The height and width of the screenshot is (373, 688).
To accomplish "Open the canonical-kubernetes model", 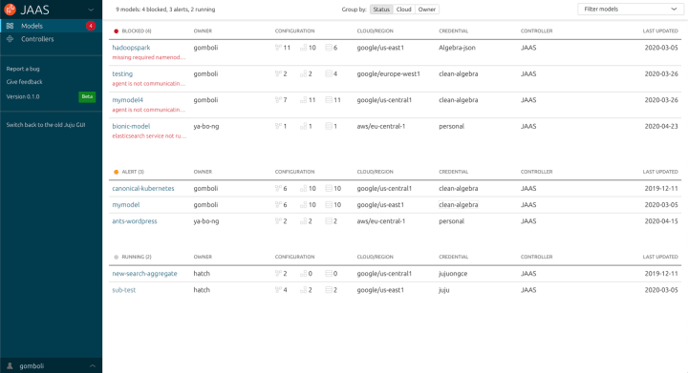I will [x=143, y=188].
